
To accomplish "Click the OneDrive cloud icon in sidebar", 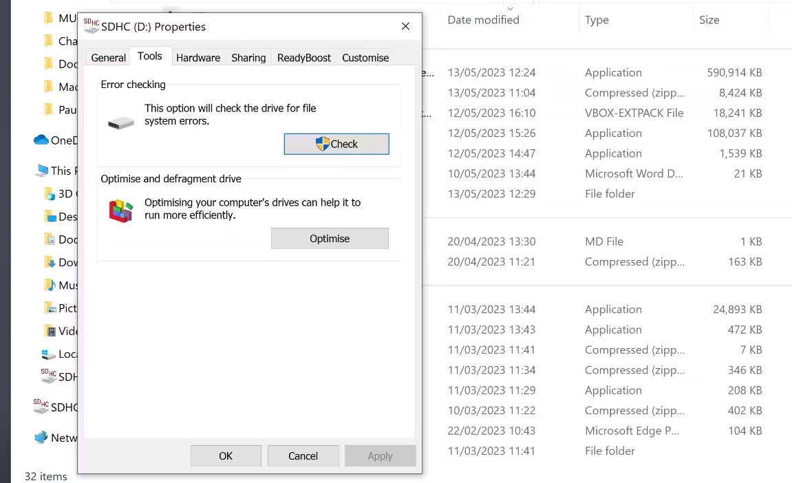I will 41,140.
